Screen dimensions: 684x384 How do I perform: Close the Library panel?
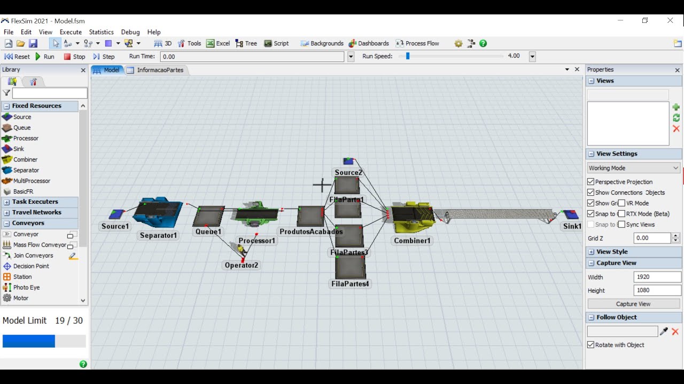83,70
